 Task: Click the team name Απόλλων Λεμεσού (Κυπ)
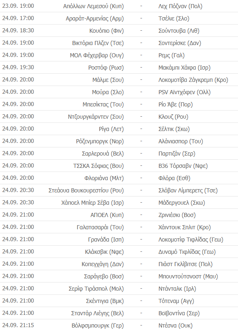93,6
